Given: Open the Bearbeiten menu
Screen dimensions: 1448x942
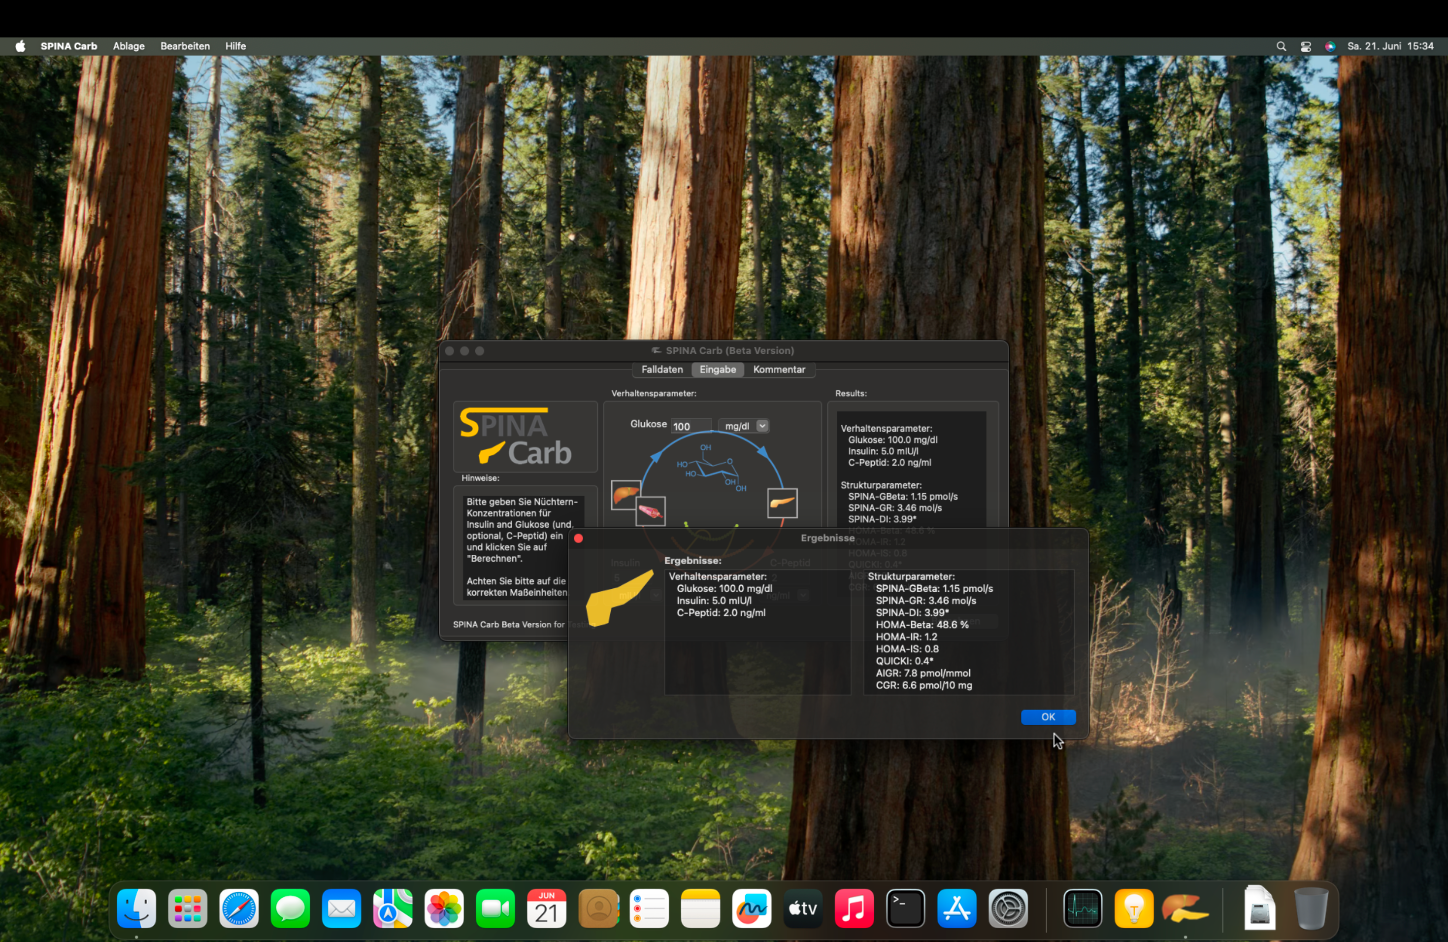Looking at the screenshot, I should click(x=185, y=46).
